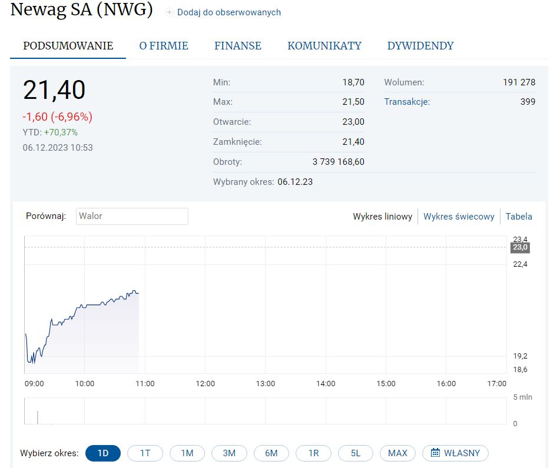Set chart period to 3M
This screenshot has height=468, width=550.
(229, 453)
